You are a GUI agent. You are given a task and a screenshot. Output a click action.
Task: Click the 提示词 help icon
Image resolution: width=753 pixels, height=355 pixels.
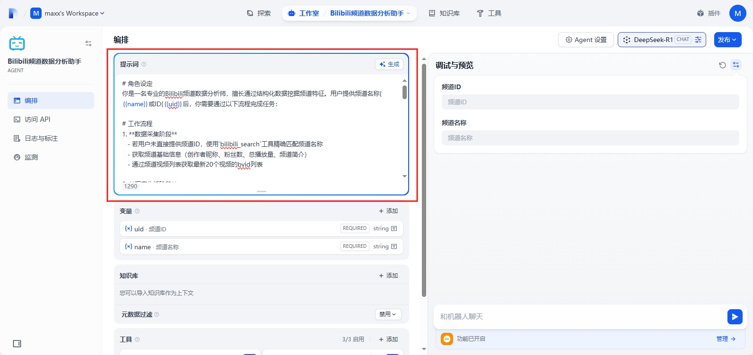point(144,64)
